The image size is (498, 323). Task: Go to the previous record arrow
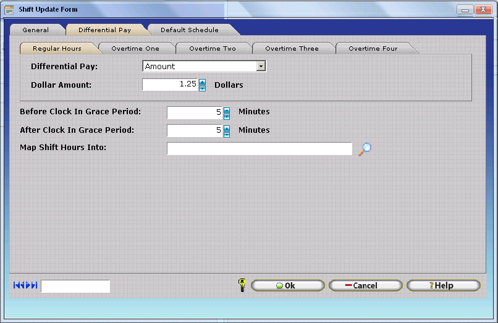pos(23,285)
